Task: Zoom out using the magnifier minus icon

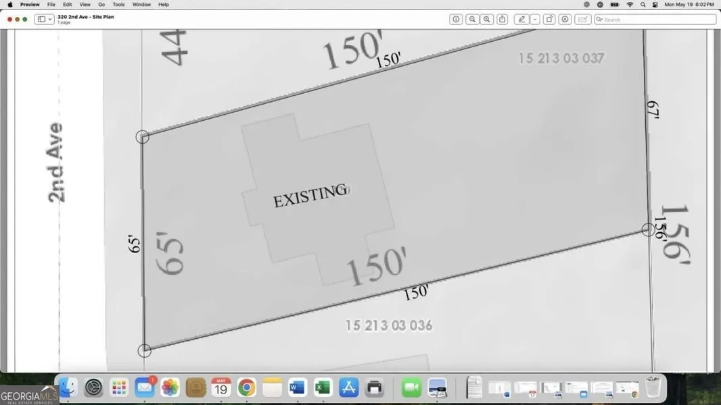Action: click(472, 20)
